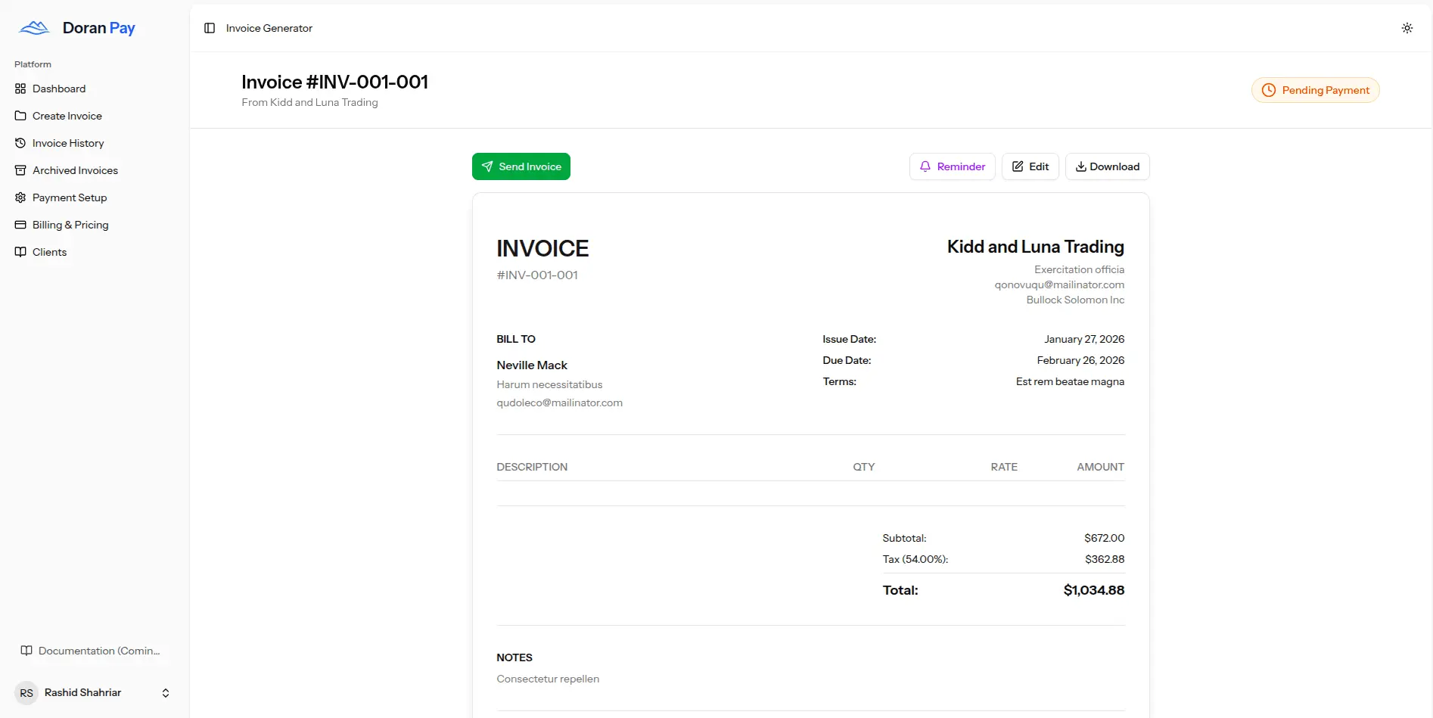Viewport: 1433px width, 718px height.
Task: Switch the light/dark theme sun icon
Action: click(1407, 28)
